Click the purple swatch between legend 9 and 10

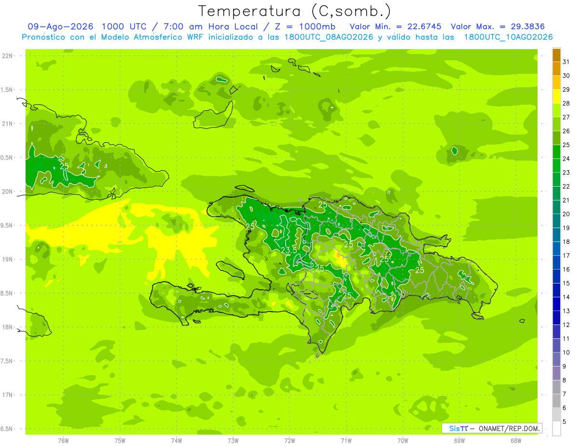[556, 359]
